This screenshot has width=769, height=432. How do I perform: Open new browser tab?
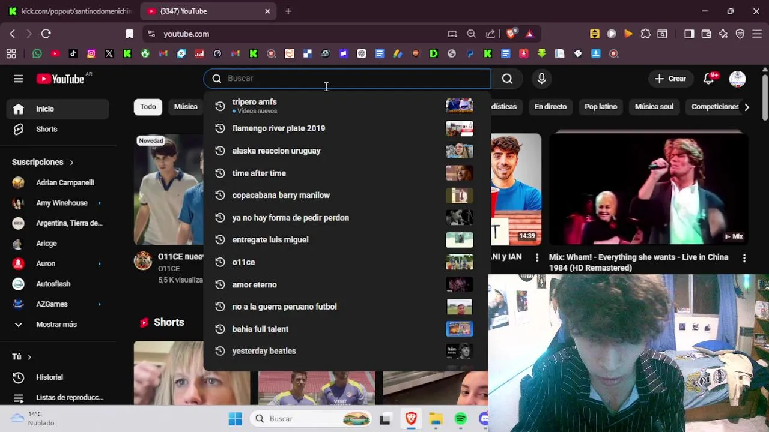pos(288,11)
